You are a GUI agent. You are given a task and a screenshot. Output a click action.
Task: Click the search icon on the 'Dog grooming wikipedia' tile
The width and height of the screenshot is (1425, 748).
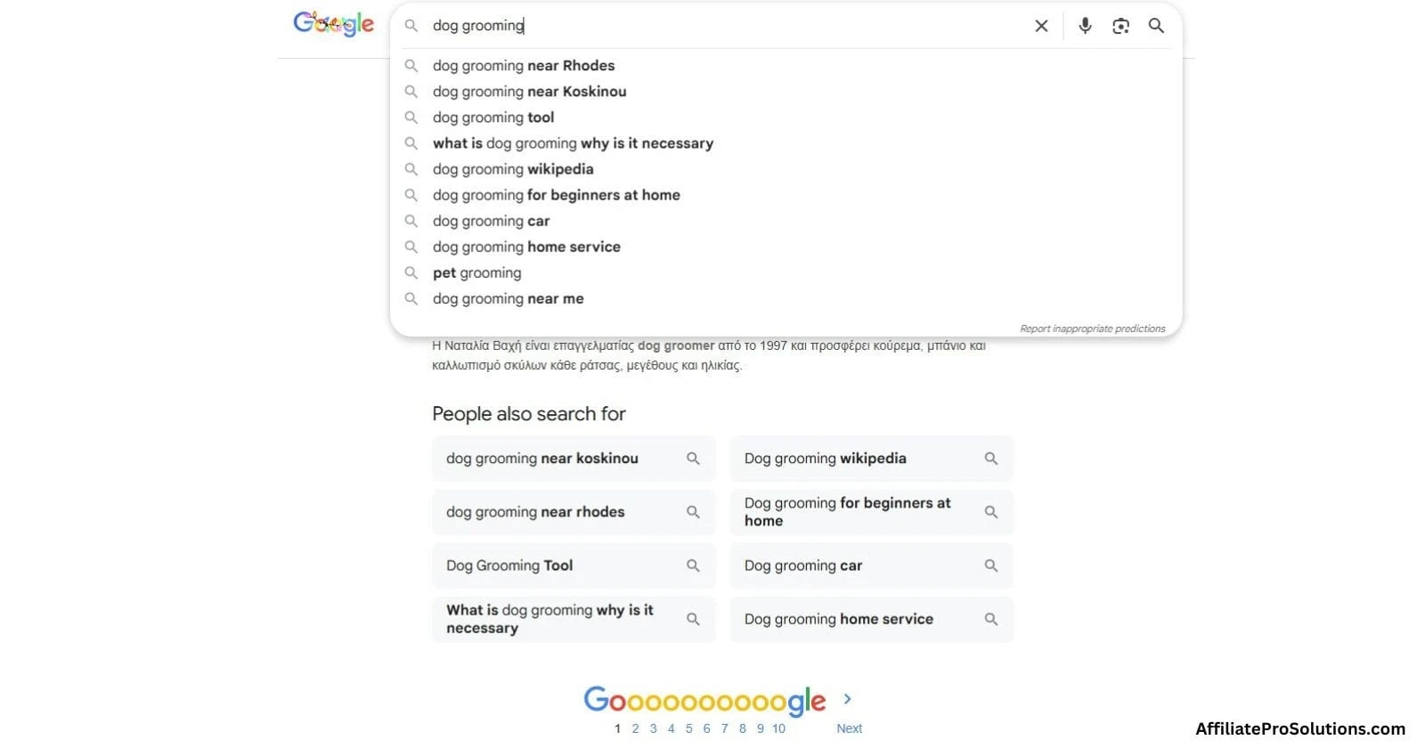pyautogui.click(x=991, y=458)
